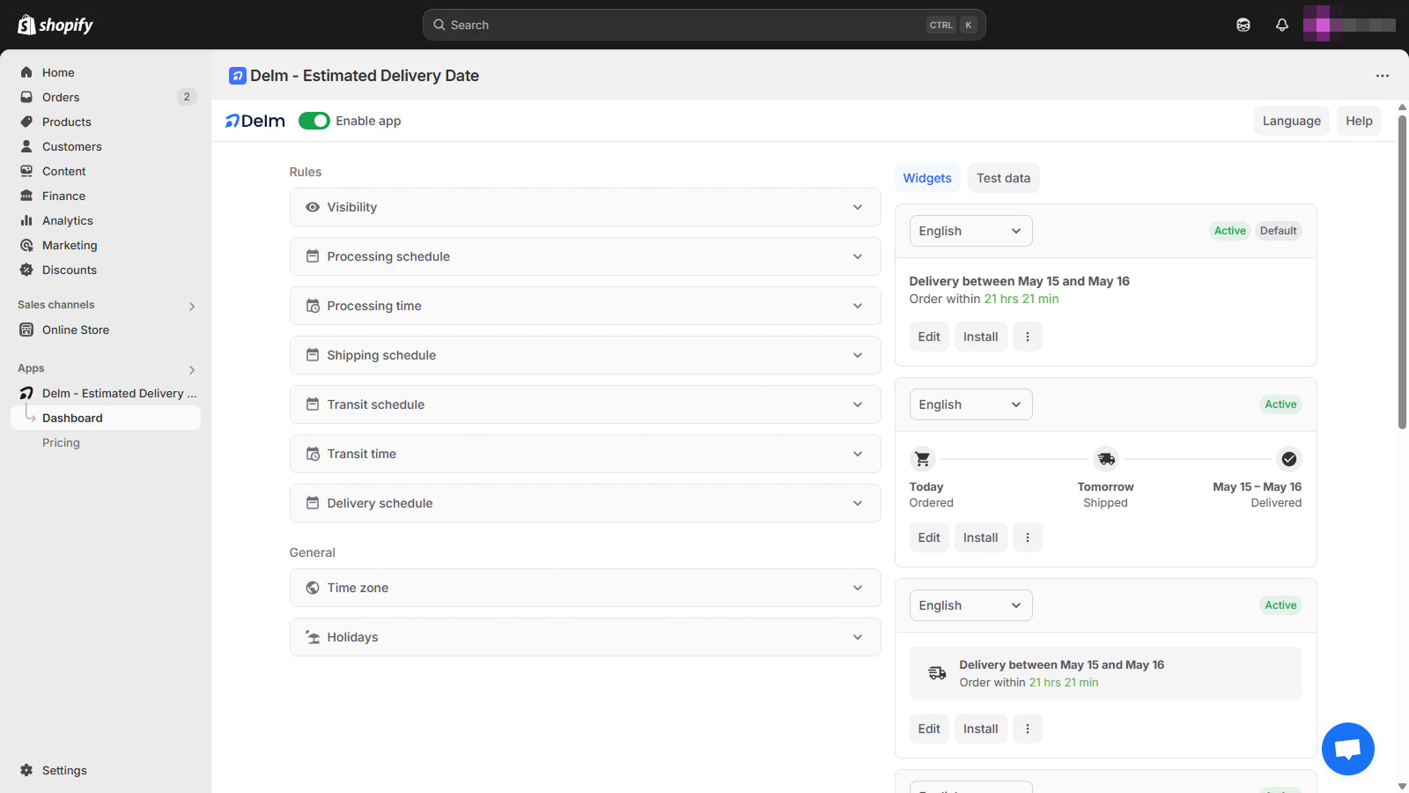Click the delivery truck icon in timeline widget
Screen dimensions: 1409x793
tap(1106, 459)
